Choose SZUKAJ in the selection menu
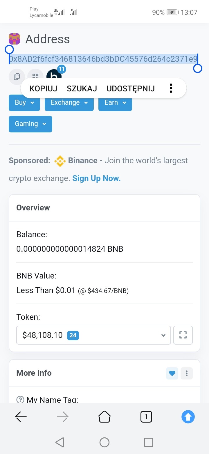 click(x=82, y=88)
